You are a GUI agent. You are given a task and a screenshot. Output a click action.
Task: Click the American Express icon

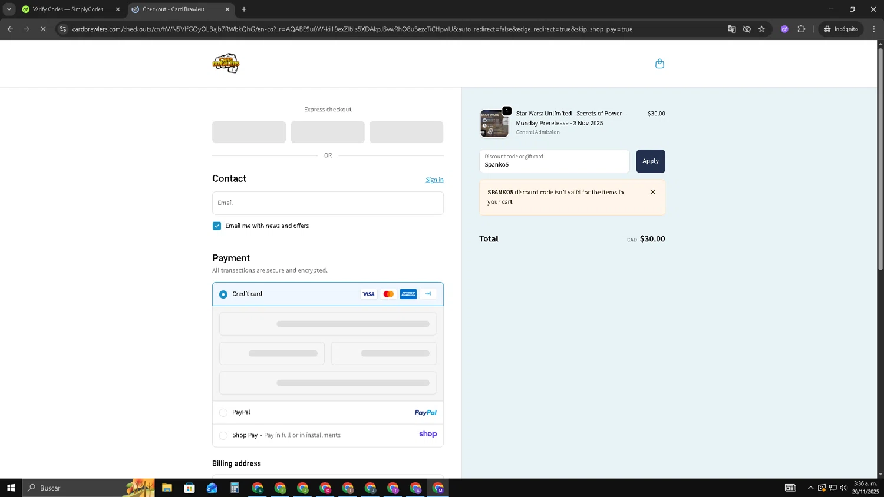click(408, 294)
